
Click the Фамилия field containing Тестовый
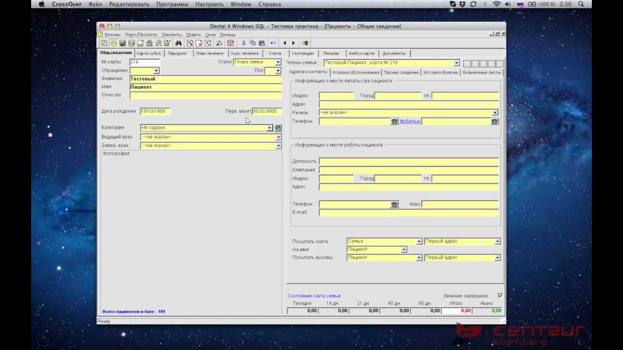[x=206, y=79]
